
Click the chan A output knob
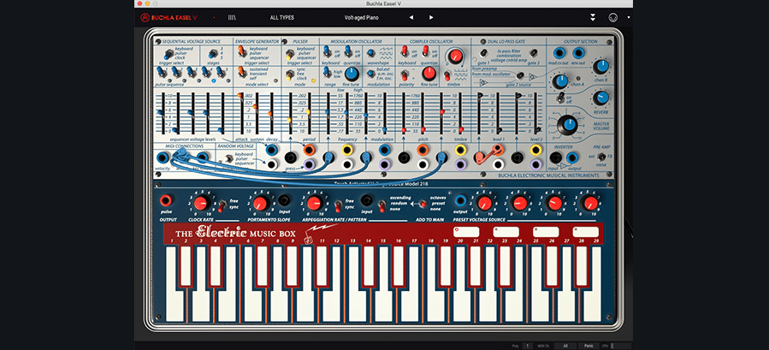[x=560, y=81]
